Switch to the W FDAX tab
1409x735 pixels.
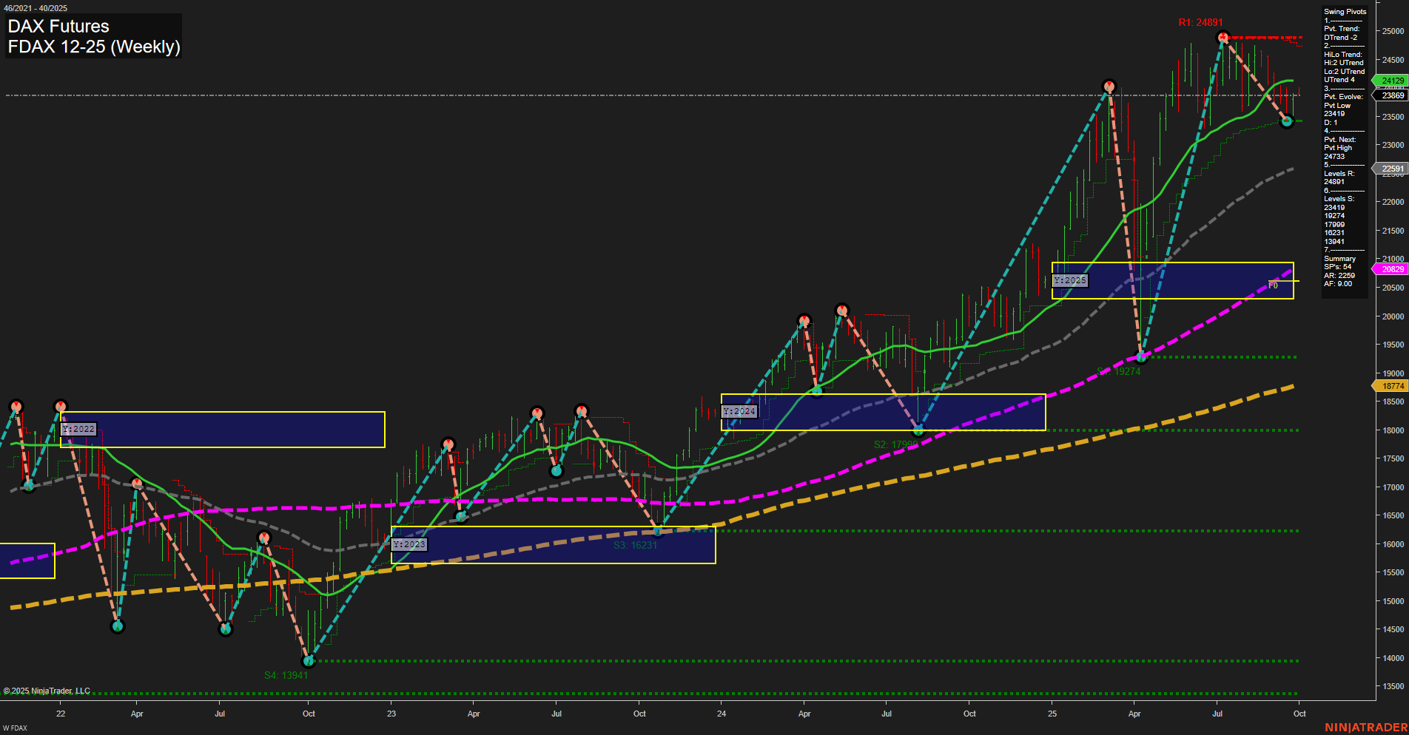point(16,728)
